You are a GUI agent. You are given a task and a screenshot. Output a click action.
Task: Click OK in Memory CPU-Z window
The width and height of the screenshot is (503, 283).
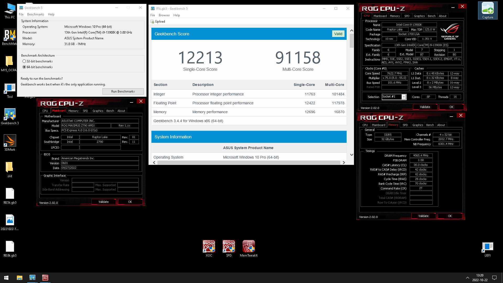pos(450,216)
